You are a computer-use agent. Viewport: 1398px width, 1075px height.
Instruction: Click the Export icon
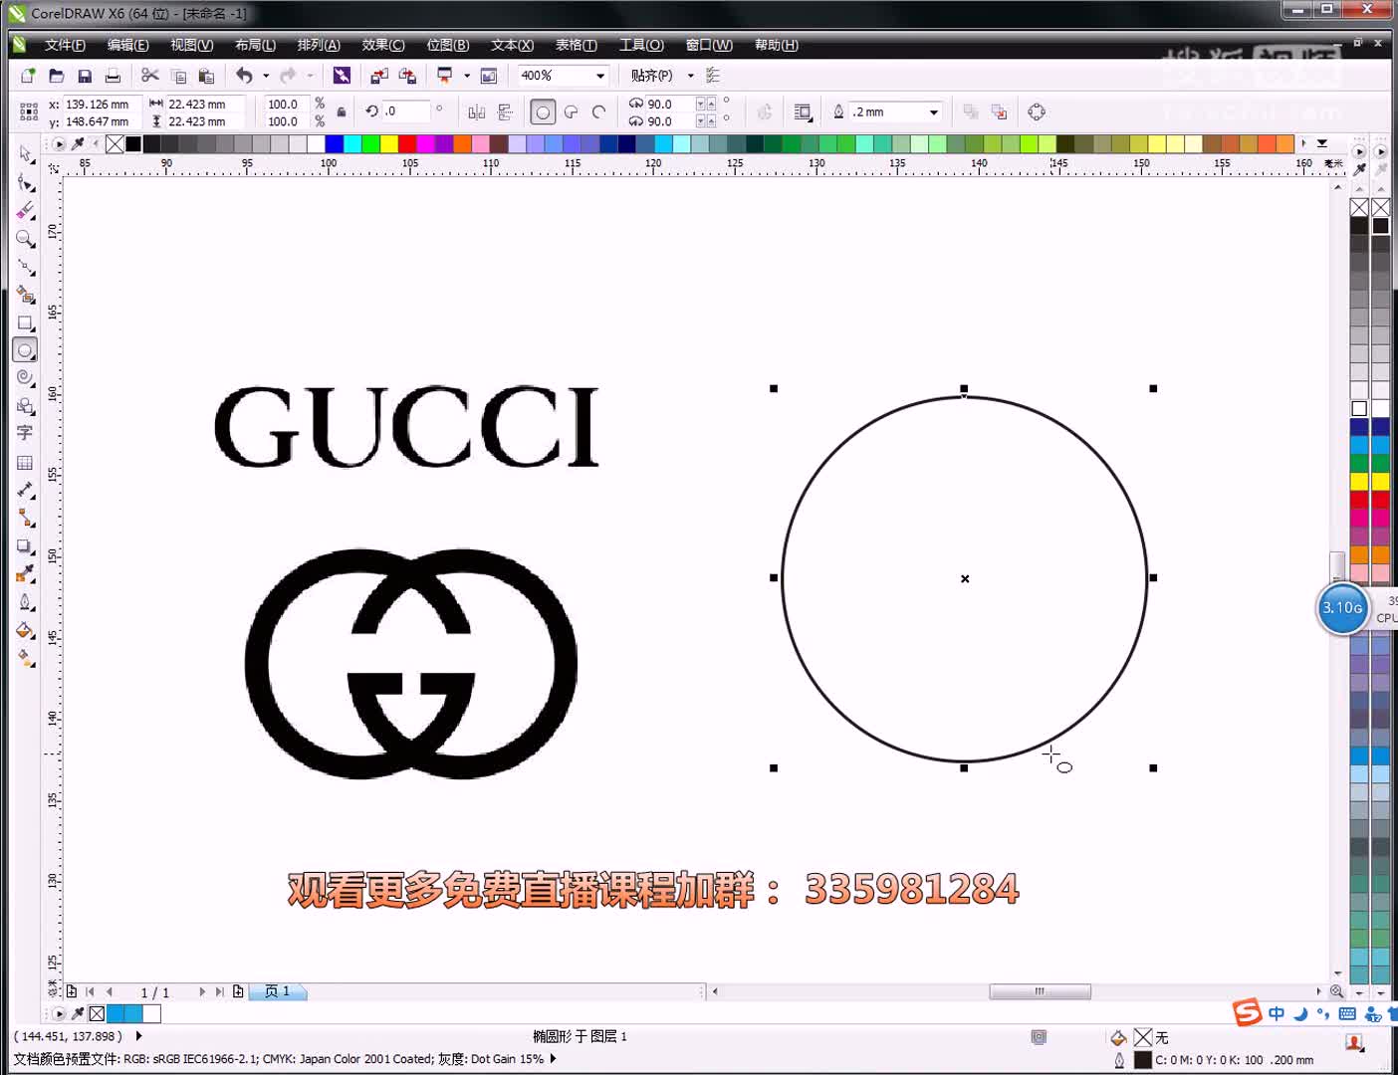[407, 76]
